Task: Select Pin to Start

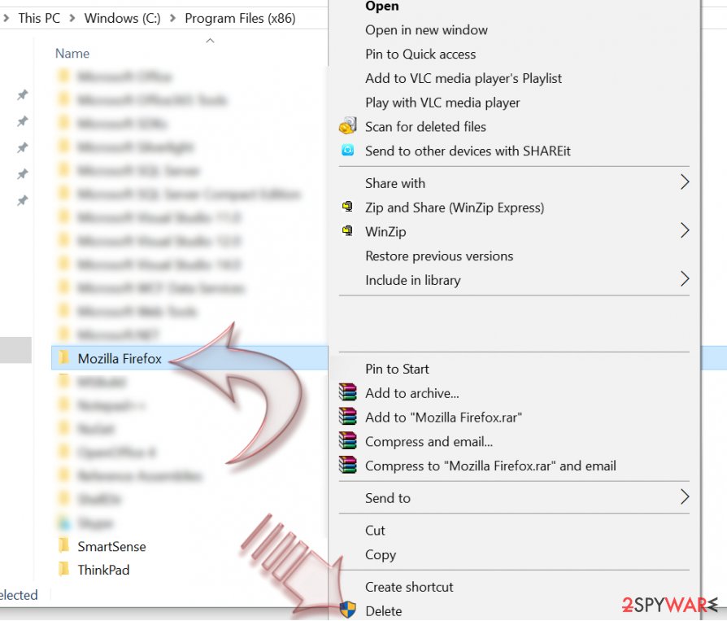Action: (x=397, y=369)
